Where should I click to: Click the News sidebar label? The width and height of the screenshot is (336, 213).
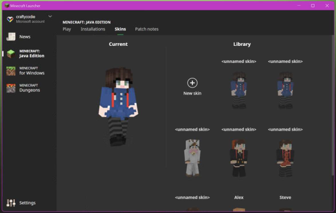[x=25, y=37]
